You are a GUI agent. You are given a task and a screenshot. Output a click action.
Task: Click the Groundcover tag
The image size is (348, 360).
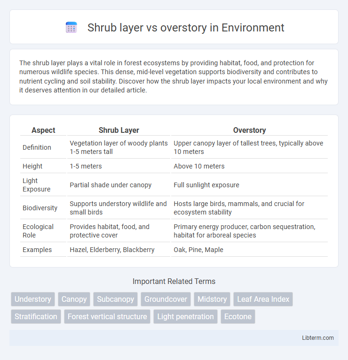coord(166,299)
